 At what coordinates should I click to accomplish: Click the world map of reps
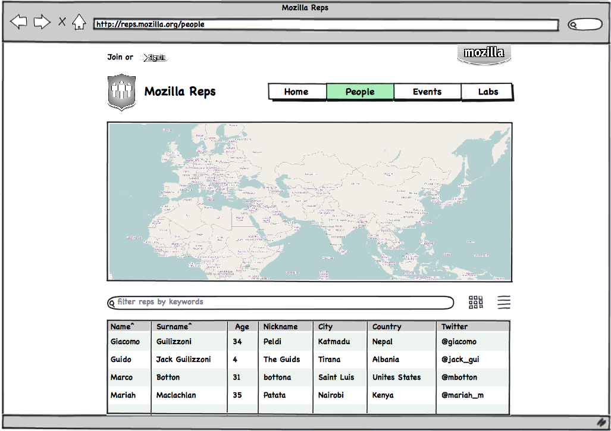click(310, 202)
